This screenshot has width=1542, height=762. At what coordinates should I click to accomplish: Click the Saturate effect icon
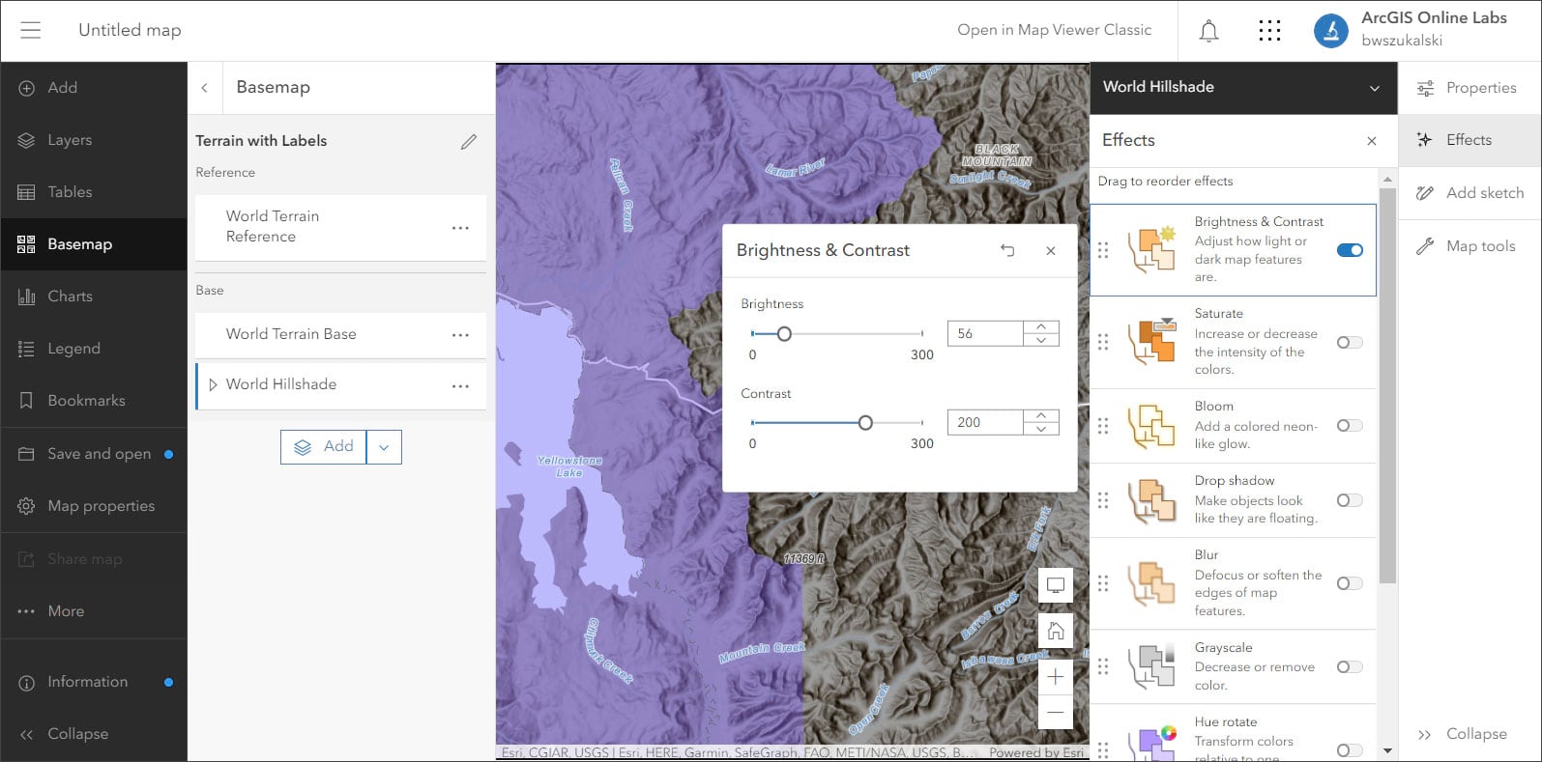[1151, 342]
